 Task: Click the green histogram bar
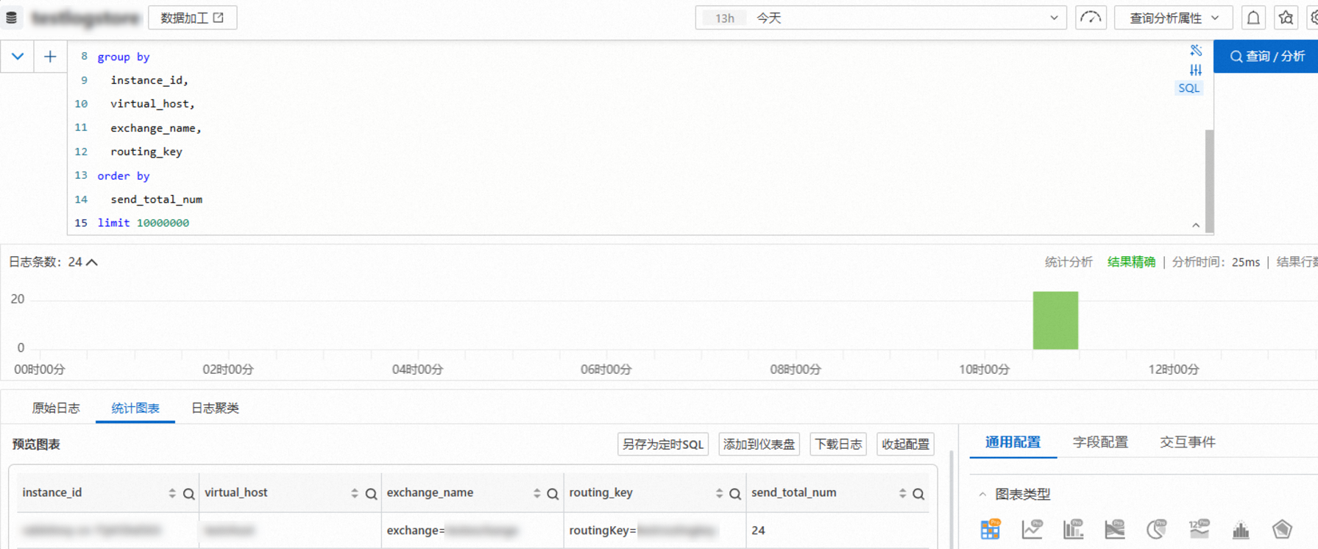(x=1055, y=320)
